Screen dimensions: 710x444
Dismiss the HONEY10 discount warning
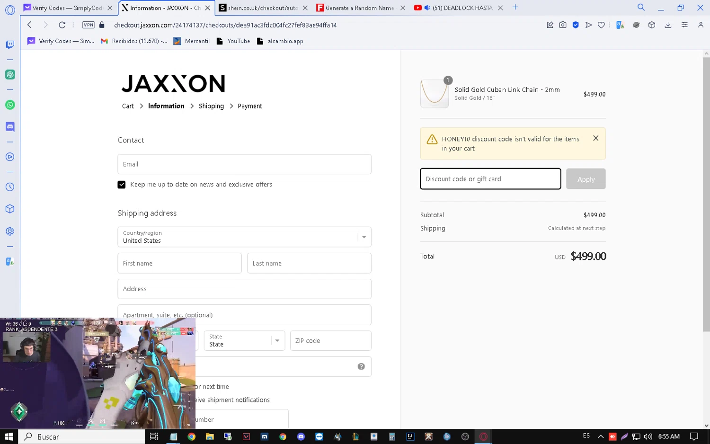pyautogui.click(x=595, y=138)
